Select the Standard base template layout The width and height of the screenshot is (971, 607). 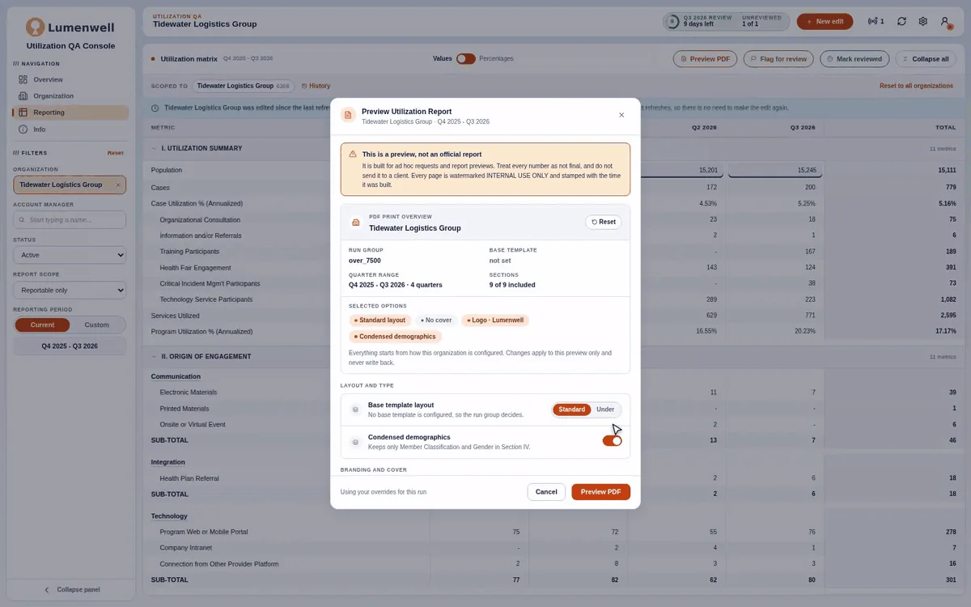tap(571, 410)
